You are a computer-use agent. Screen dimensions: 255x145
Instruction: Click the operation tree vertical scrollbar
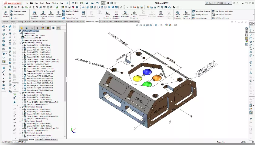tap(65, 67)
